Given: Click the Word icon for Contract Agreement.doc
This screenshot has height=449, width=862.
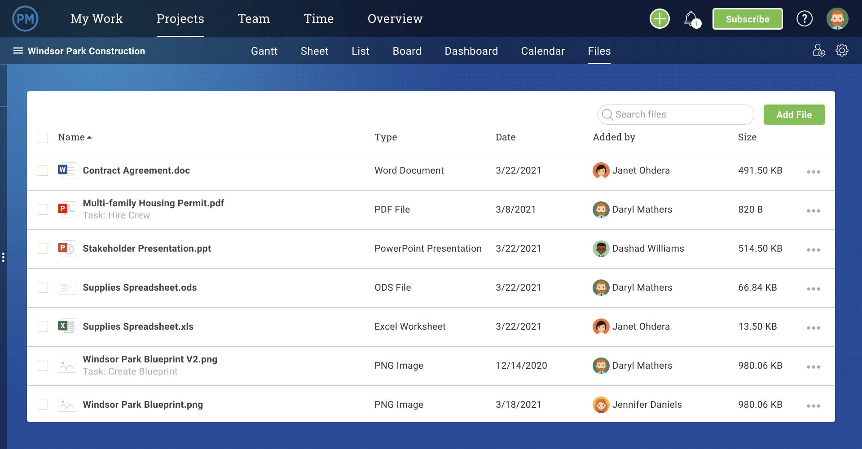Looking at the screenshot, I should (67, 170).
